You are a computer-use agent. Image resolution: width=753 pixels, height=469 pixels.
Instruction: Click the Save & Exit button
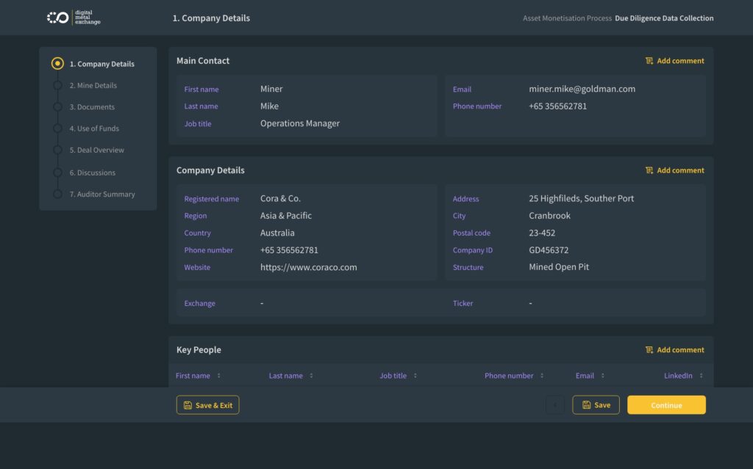click(207, 405)
